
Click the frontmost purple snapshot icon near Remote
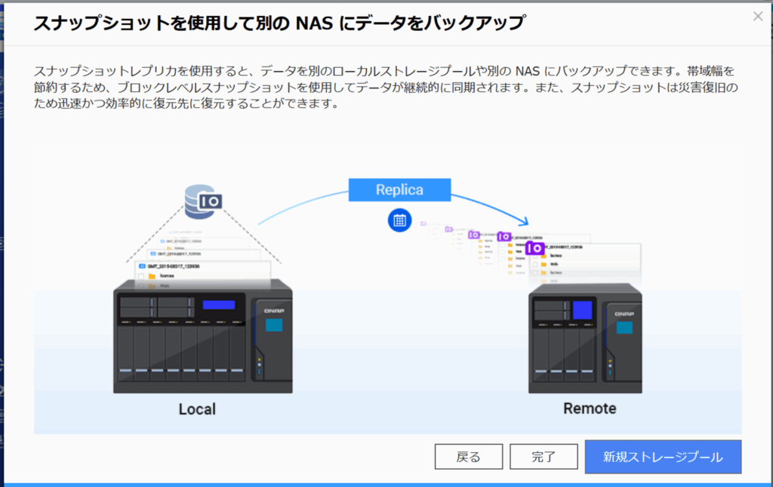534,248
